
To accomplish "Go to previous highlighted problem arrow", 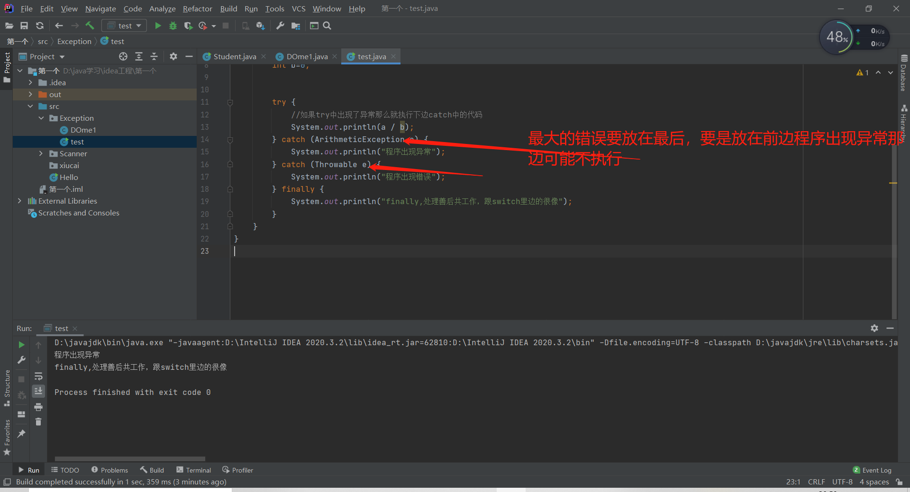I will coord(878,72).
